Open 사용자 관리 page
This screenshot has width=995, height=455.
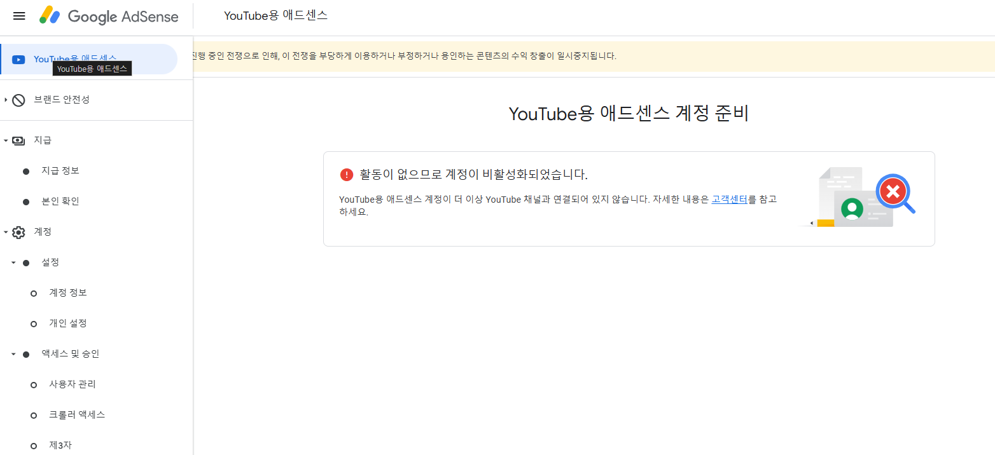(x=73, y=384)
